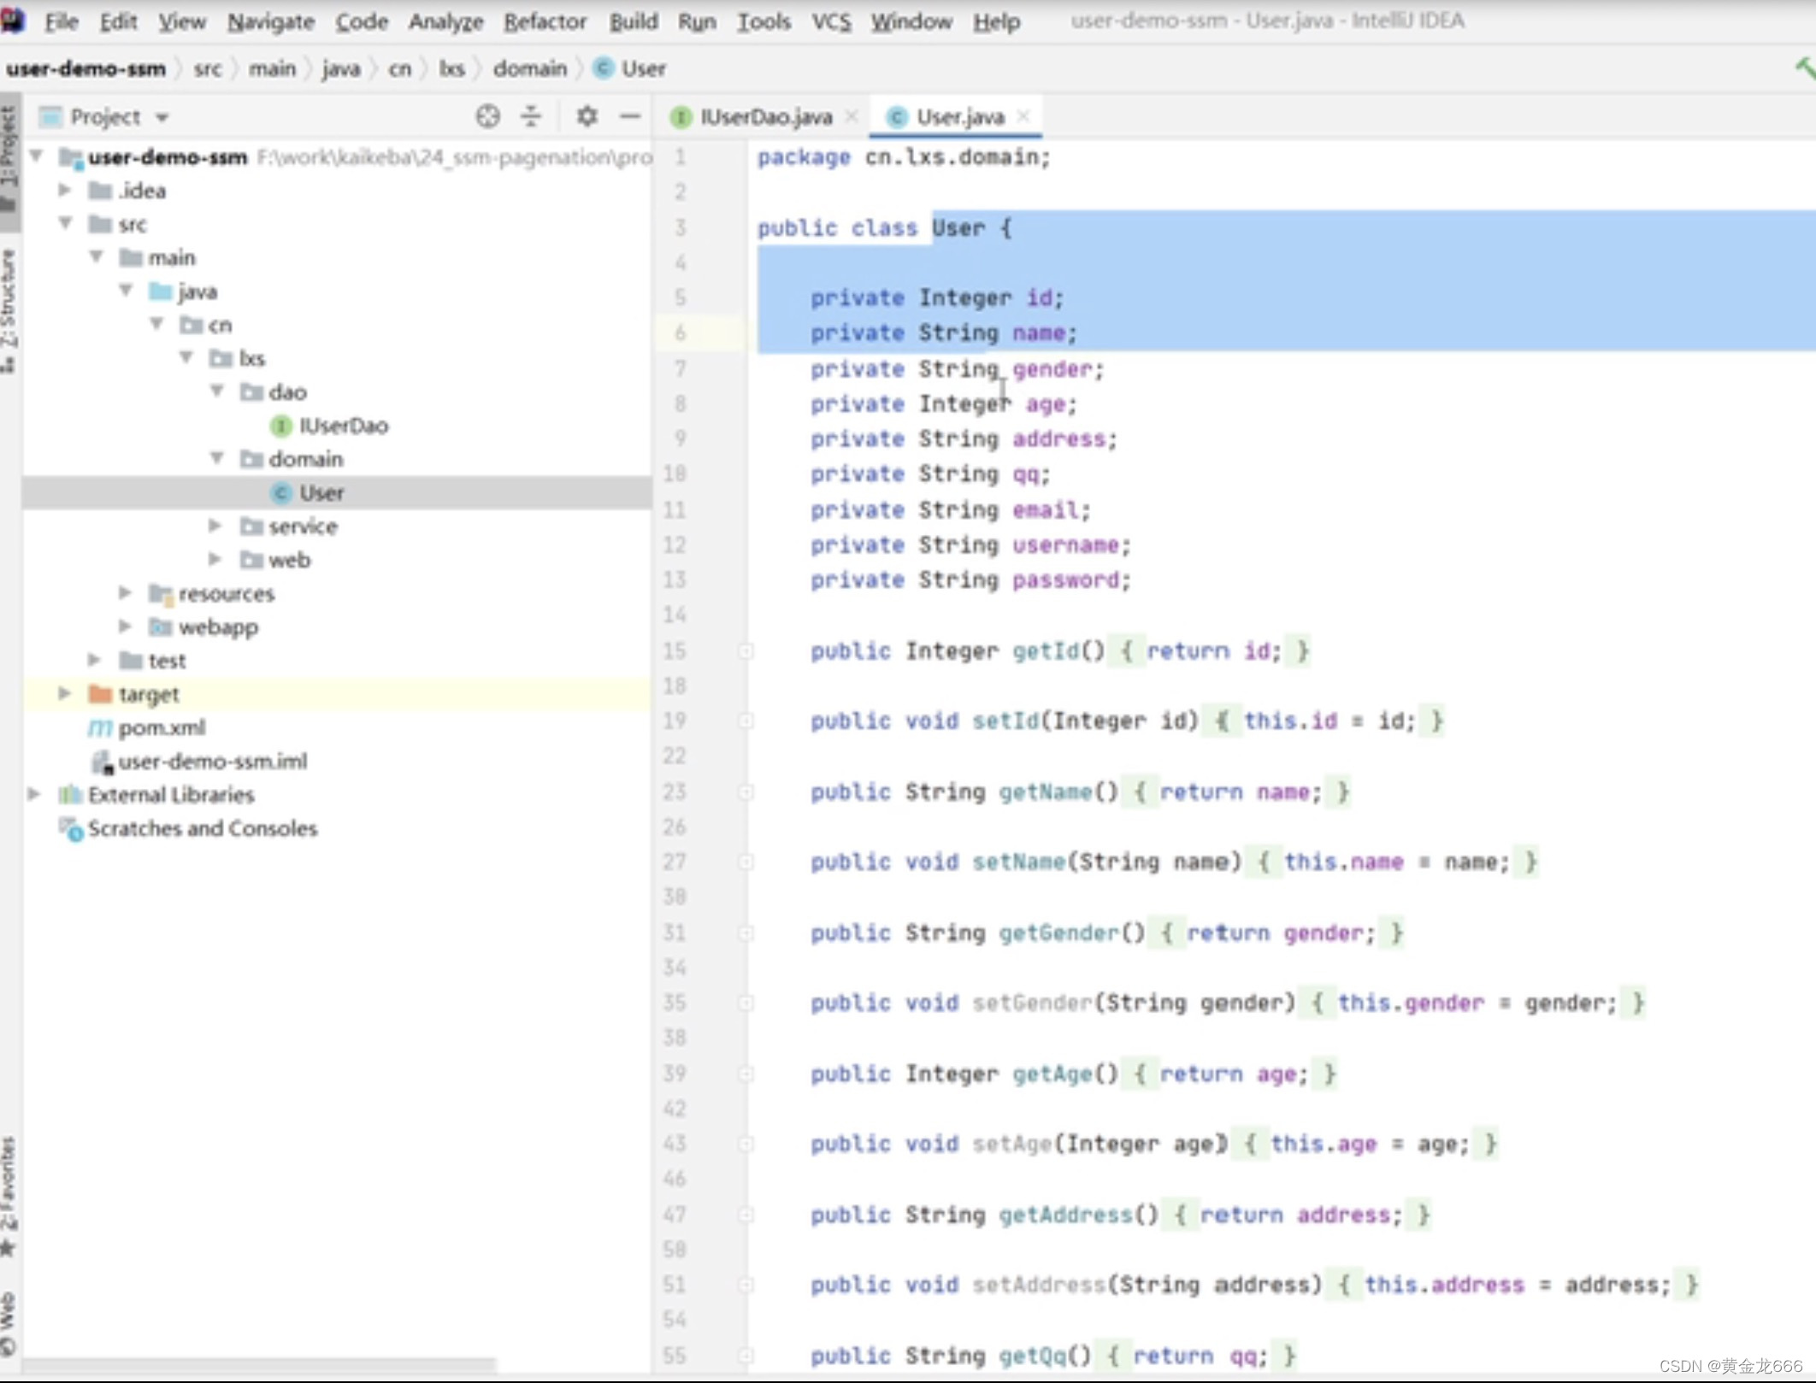Open the Project view dropdown
Viewport: 1816px width, 1383px height.
[x=162, y=117]
